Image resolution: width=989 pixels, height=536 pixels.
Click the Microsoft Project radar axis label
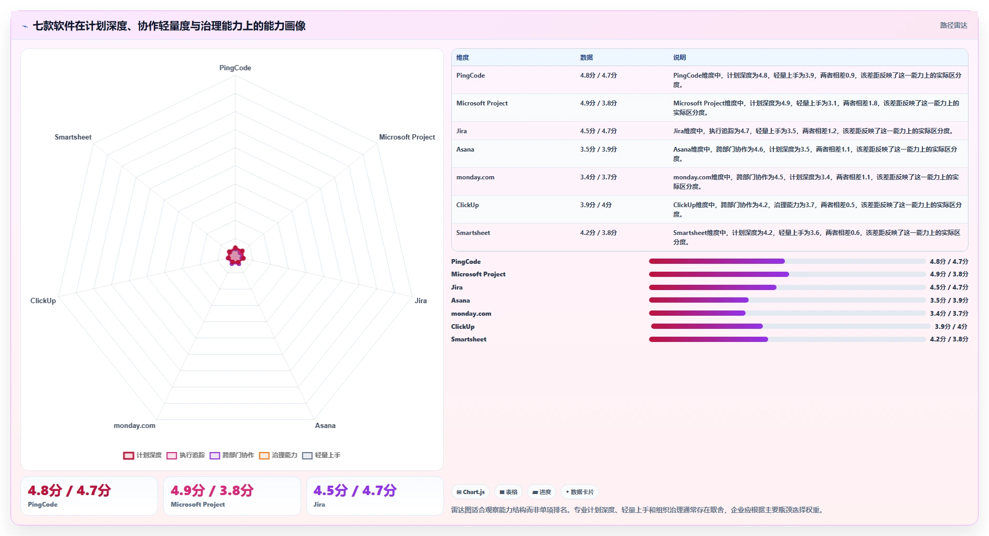point(407,137)
